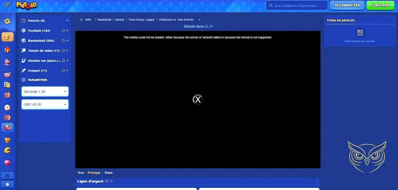Viewport: 398px width, 190px height.
Task: Open the playing cards sidebar icon
Action: 7,85
